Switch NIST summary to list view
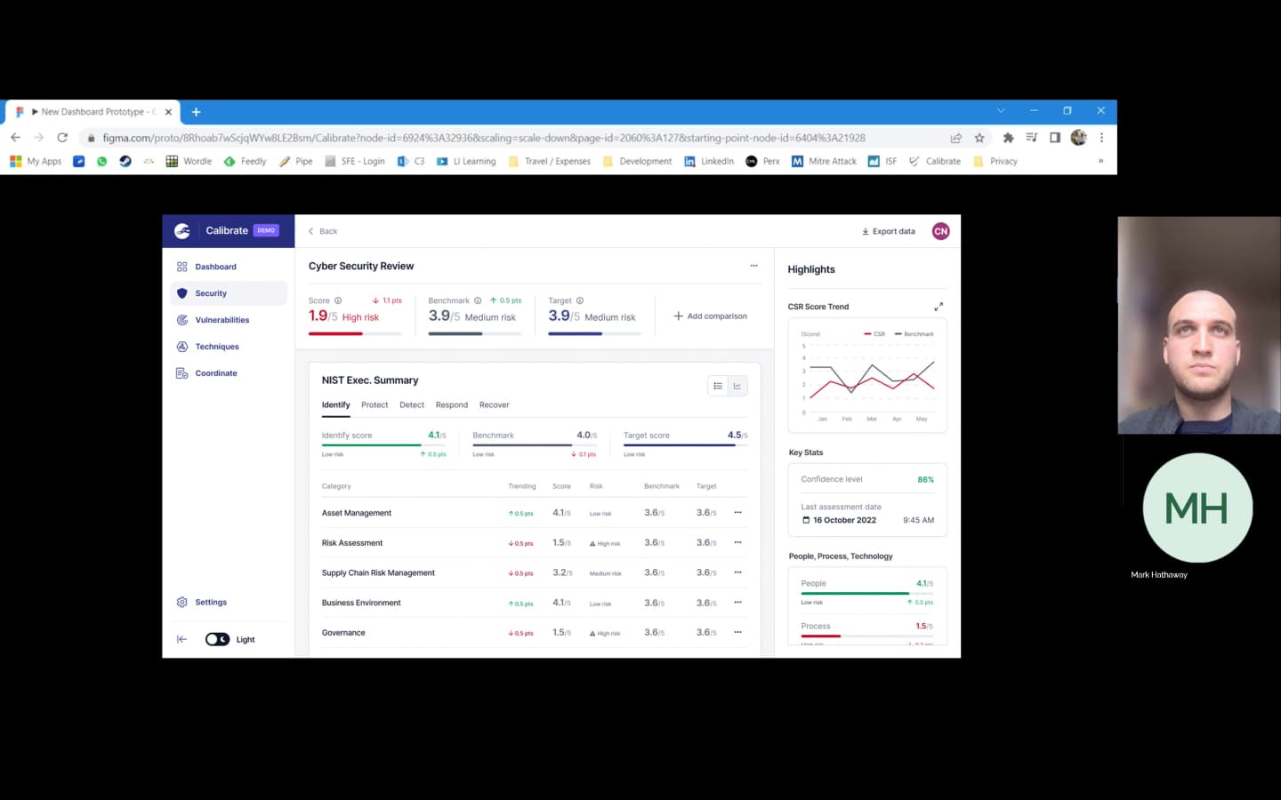The width and height of the screenshot is (1281, 800). point(718,386)
